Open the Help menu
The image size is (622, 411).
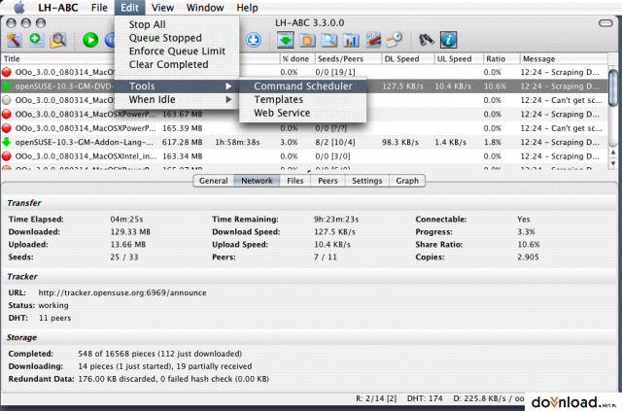click(x=247, y=8)
